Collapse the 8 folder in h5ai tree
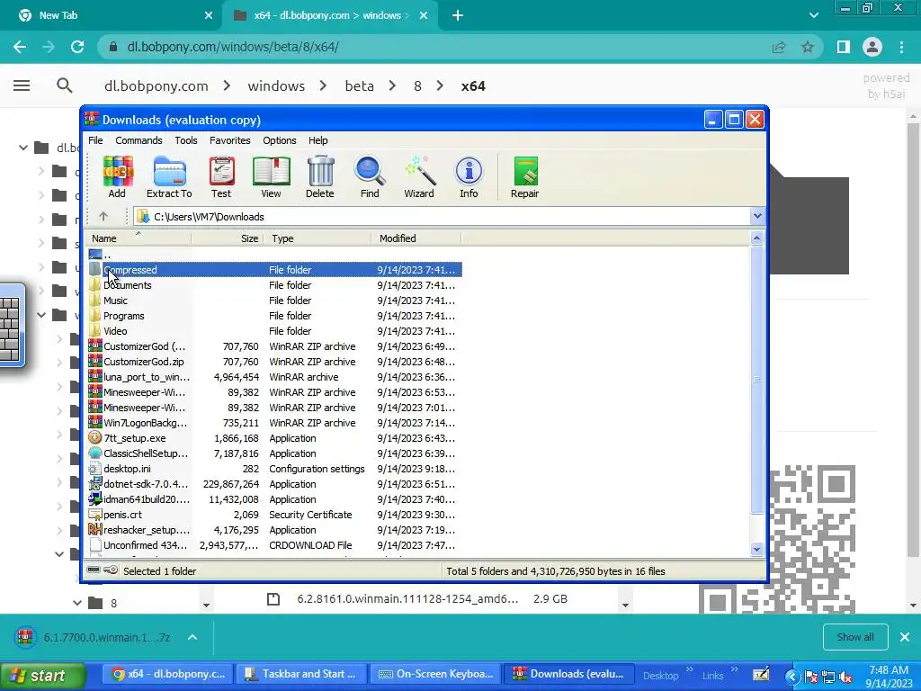This screenshot has height=691, width=921. coord(77,603)
